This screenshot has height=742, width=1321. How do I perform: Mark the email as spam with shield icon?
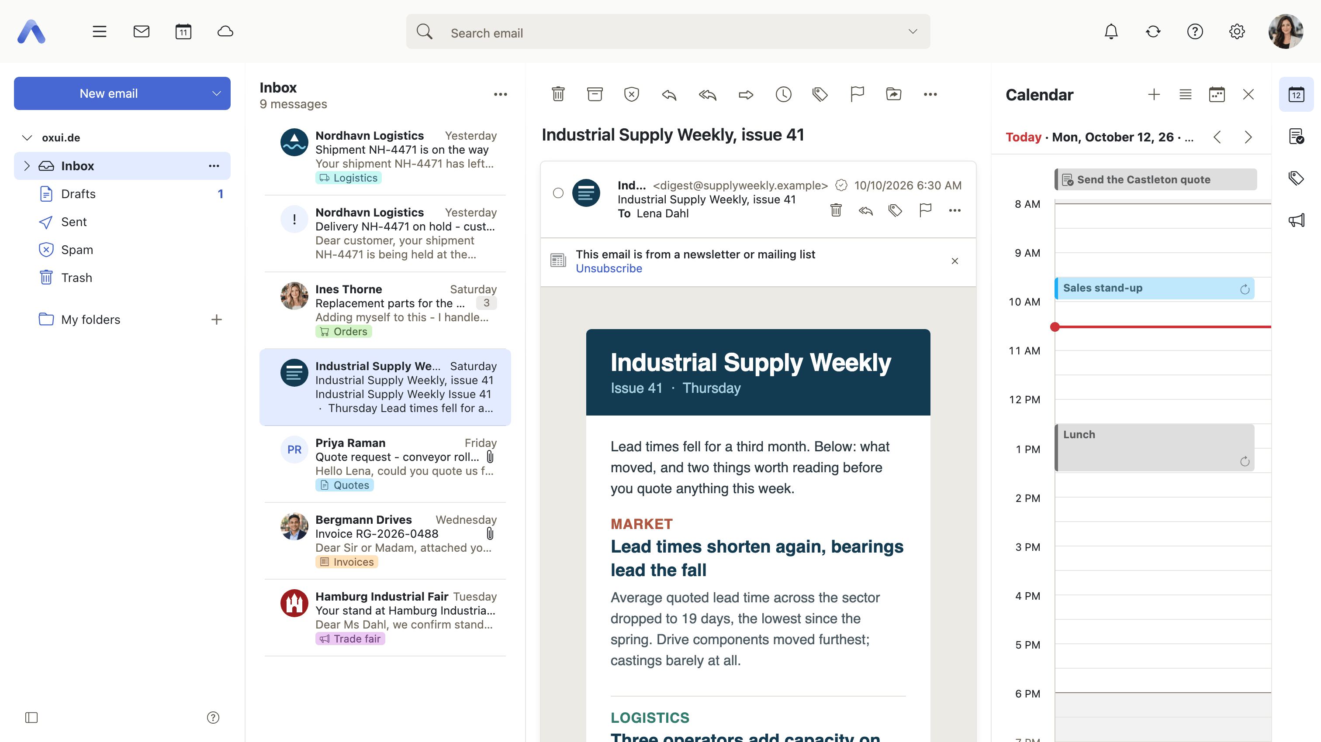click(x=631, y=94)
